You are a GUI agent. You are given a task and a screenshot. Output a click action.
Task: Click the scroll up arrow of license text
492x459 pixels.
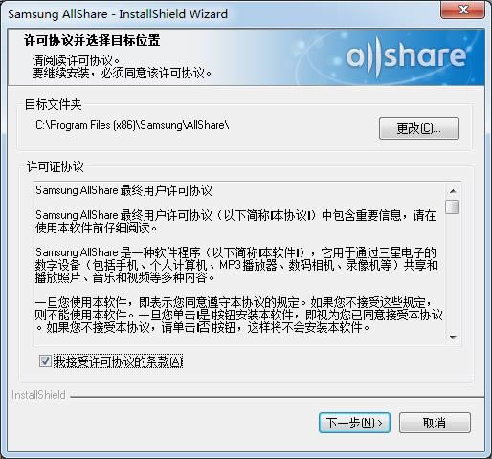pos(453,191)
